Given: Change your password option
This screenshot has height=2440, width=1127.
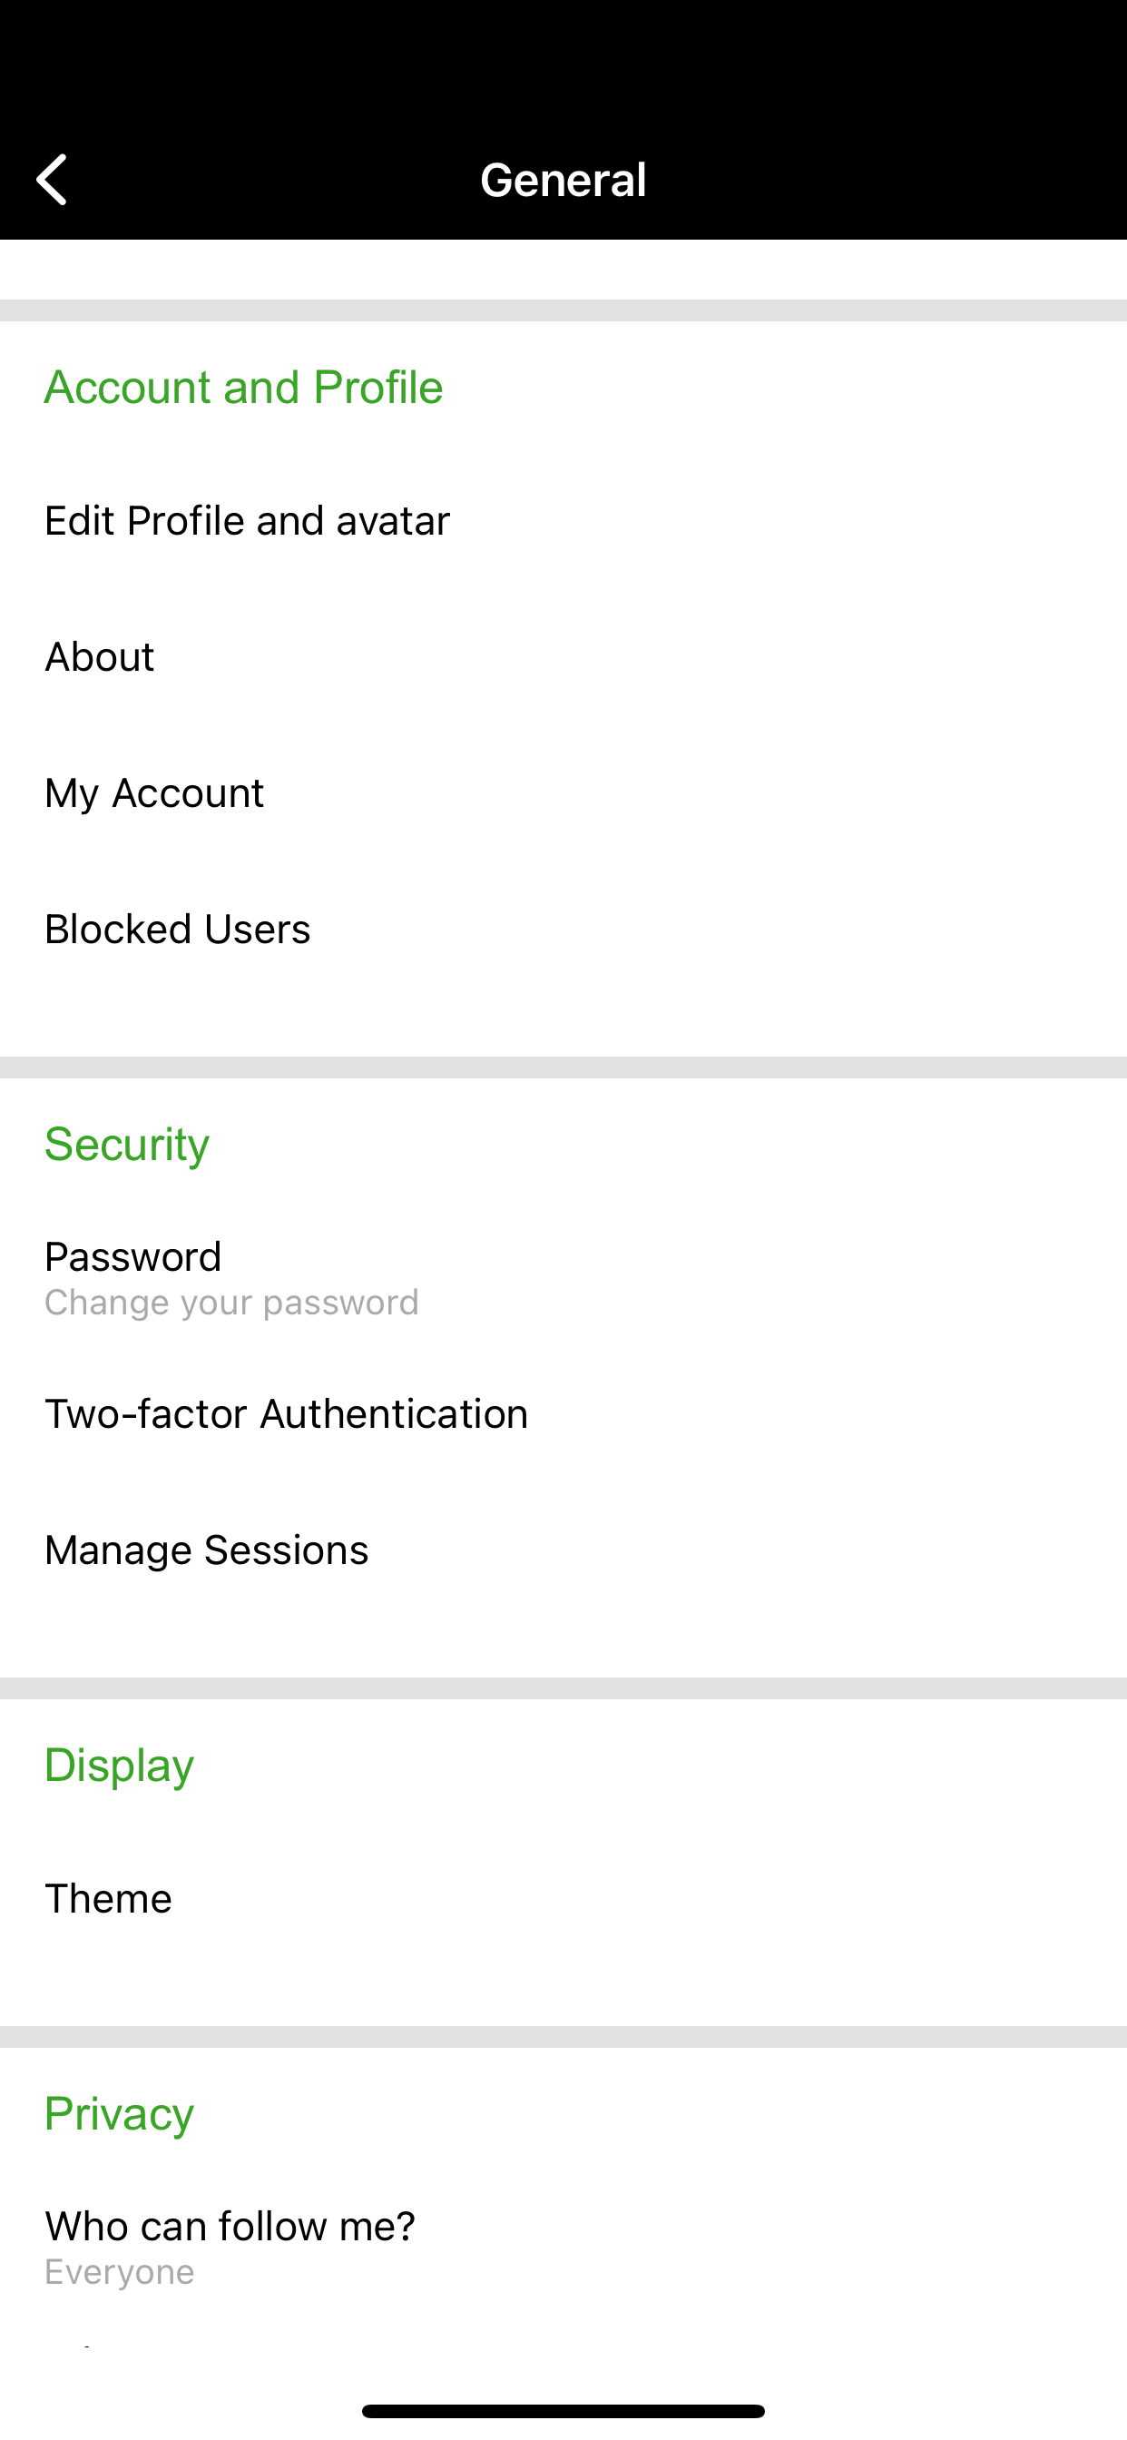Looking at the screenshot, I should 563,1278.
